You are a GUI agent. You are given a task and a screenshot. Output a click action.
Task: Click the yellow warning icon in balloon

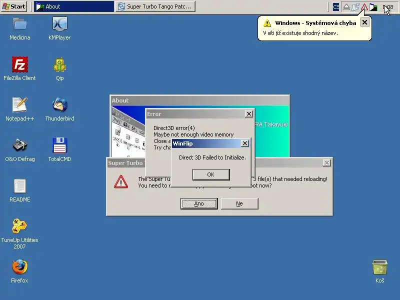tap(267, 23)
